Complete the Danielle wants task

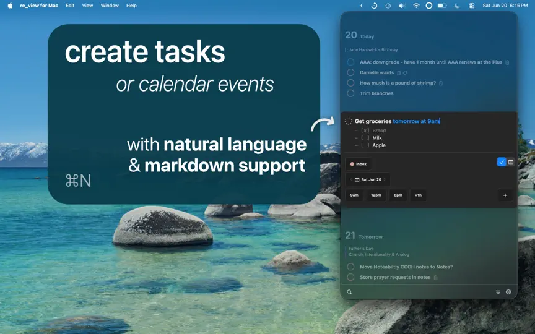click(x=350, y=72)
